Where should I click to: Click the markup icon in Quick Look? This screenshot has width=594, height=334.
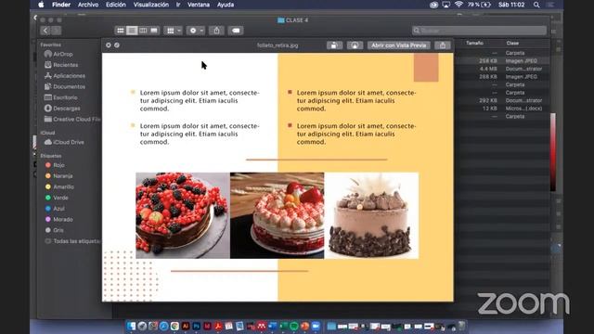[x=355, y=45]
